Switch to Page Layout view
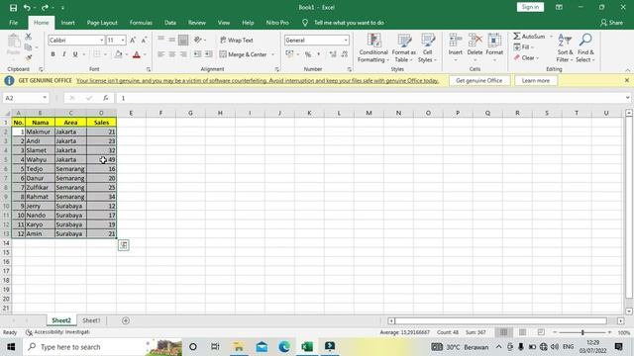Screen dimensions: 634x356 pos(522,332)
